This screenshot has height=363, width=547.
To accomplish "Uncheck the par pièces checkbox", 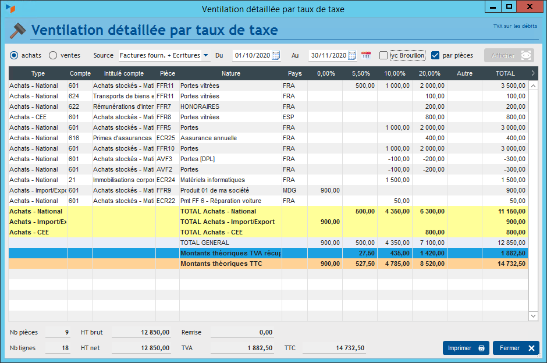I will click(x=435, y=55).
